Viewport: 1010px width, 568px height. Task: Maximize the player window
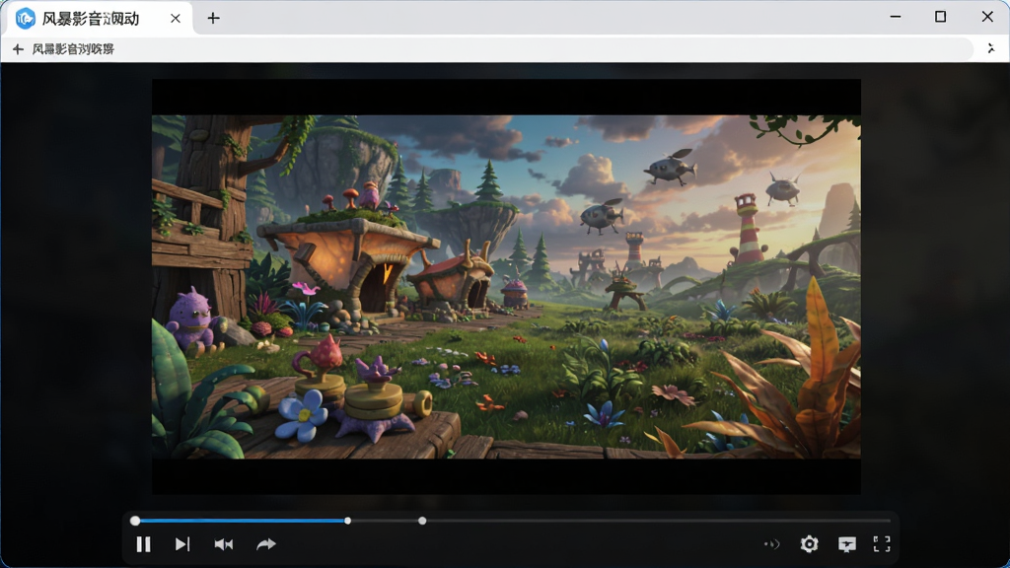pos(940,17)
